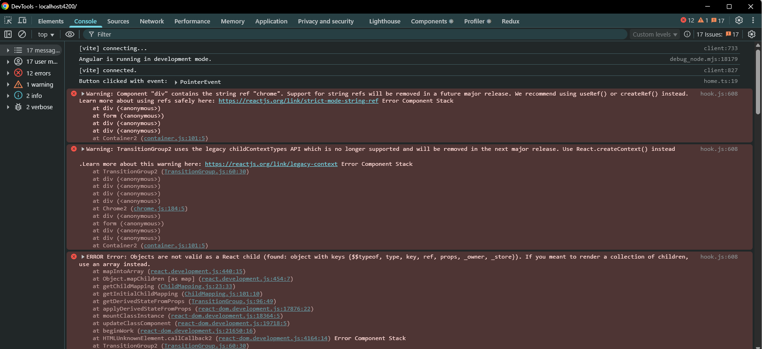
Task: Open the DevTools three-dot customize menu
Action: pos(753,21)
